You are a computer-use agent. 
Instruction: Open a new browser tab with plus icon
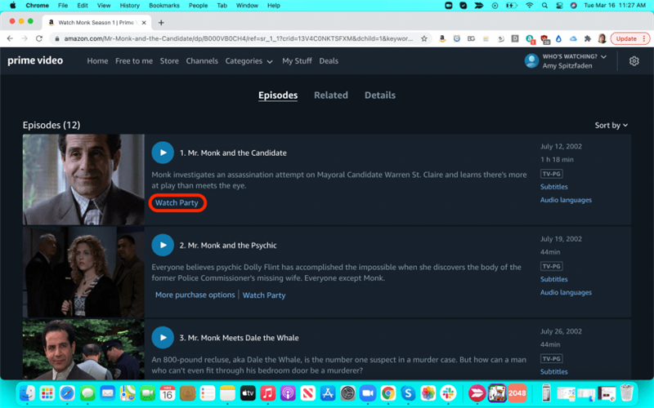(161, 22)
